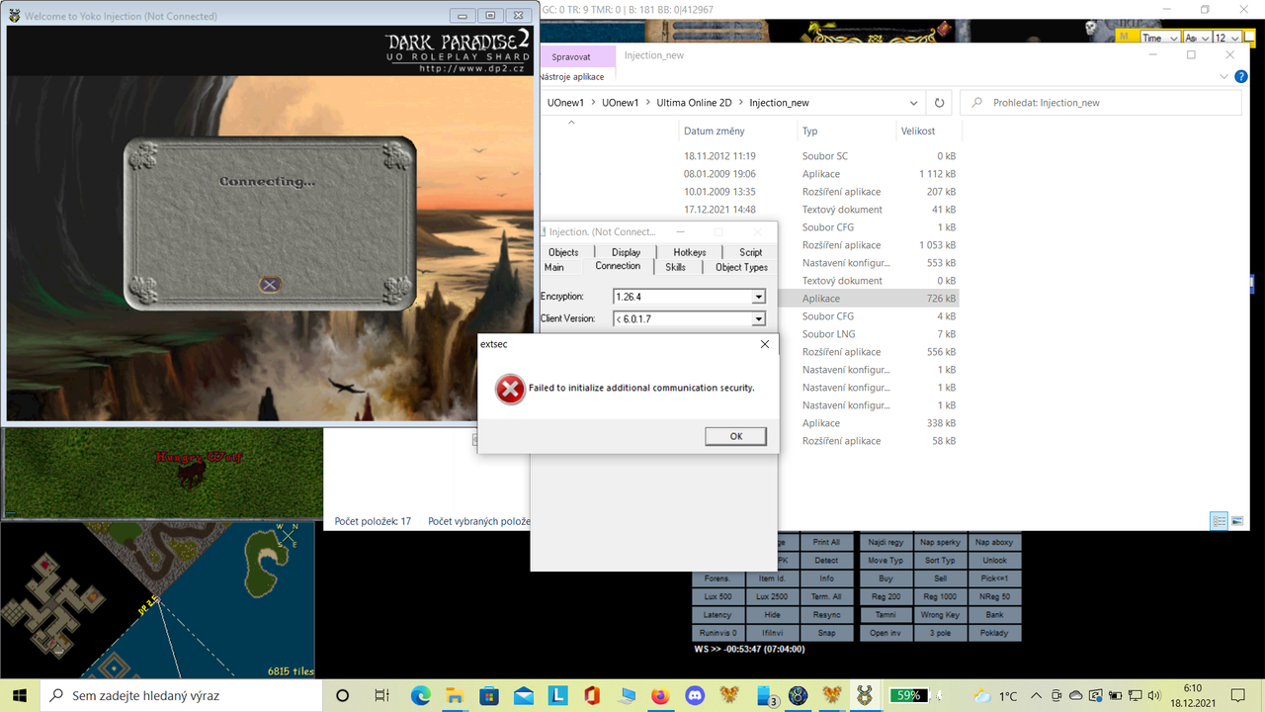Screen dimensions: 1265x712
Task: Open Discord from taskbar
Action: pos(695,695)
